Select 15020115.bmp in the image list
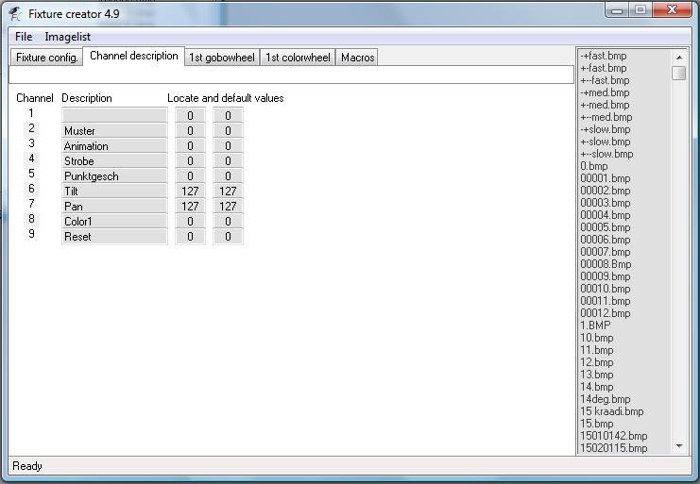This screenshot has height=484, width=700. coord(614,448)
